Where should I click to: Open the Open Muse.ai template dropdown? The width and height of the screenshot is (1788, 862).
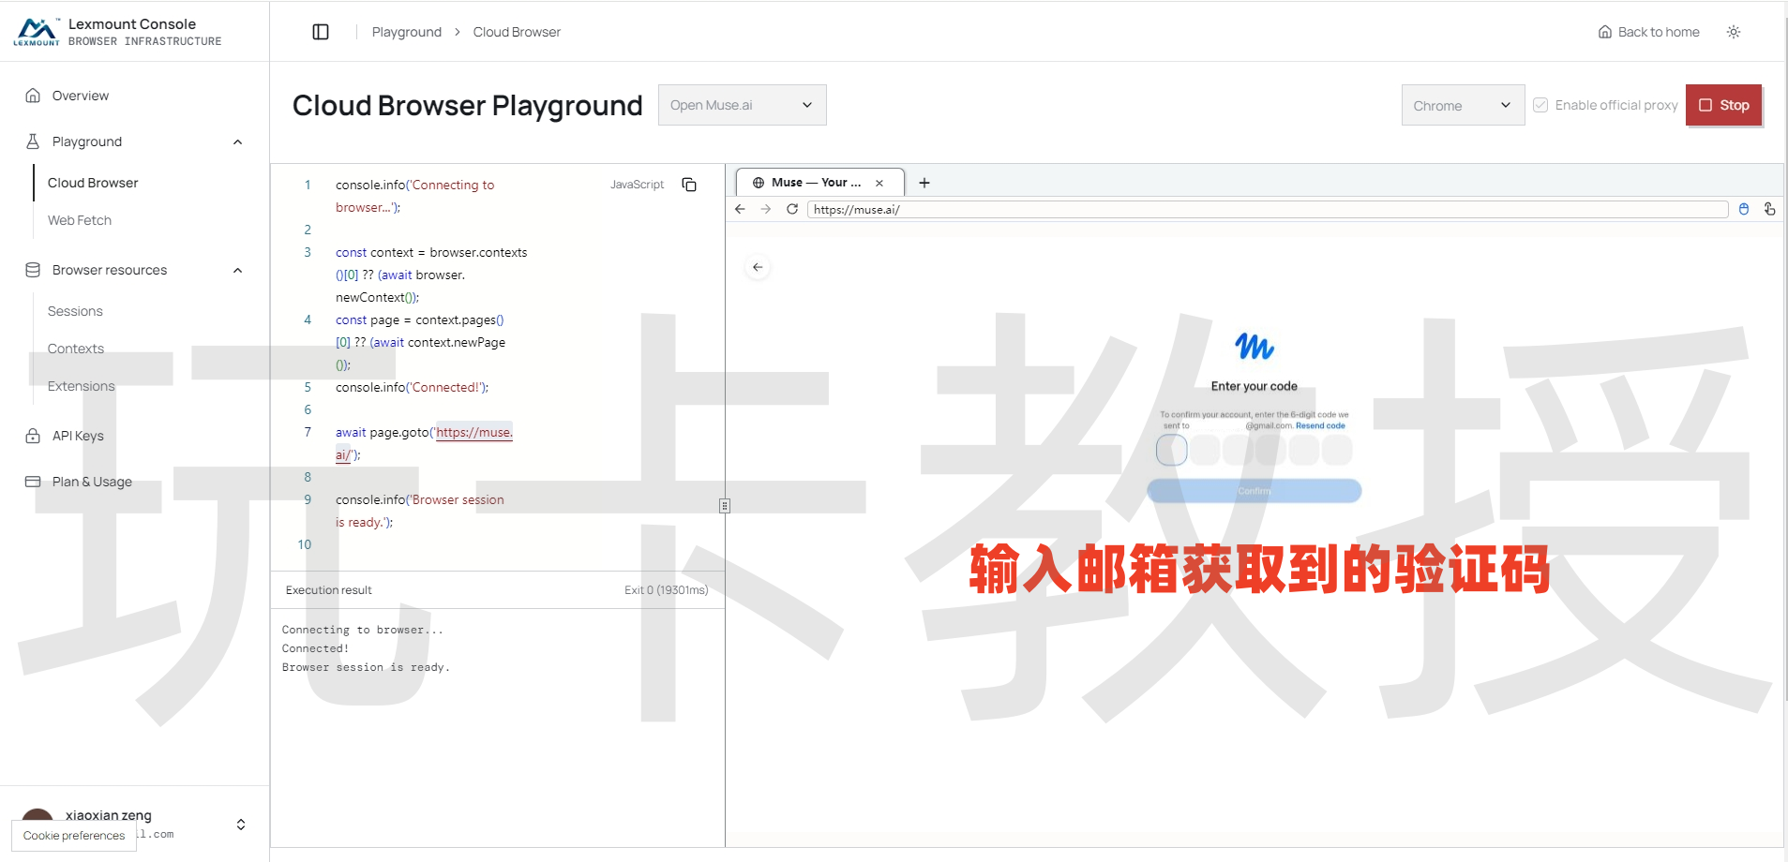pyautogui.click(x=743, y=105)
